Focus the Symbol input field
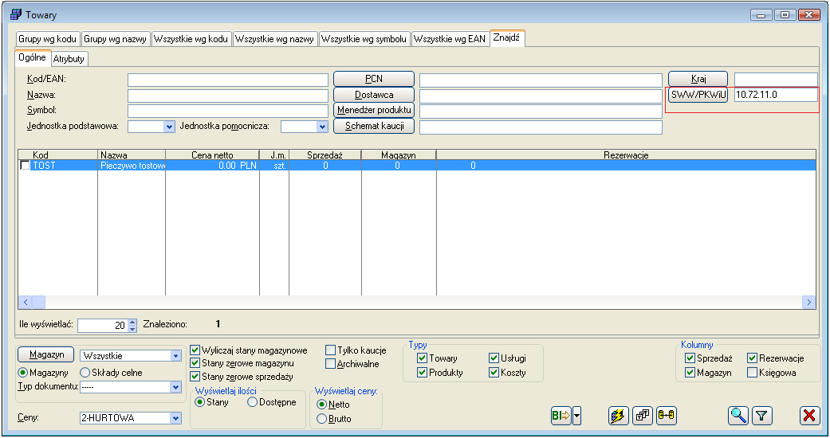Screen dimensions: 830x438 click(x=228, y=111)
